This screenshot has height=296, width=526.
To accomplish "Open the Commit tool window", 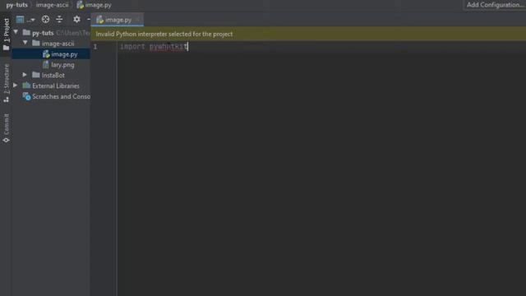I will pyautogui.click(x=6, y=128).
